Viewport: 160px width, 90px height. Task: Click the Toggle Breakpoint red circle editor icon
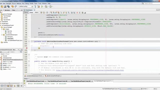(x=77, y=12)
